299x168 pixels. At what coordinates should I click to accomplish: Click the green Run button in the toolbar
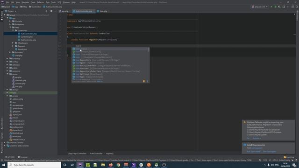271,7
